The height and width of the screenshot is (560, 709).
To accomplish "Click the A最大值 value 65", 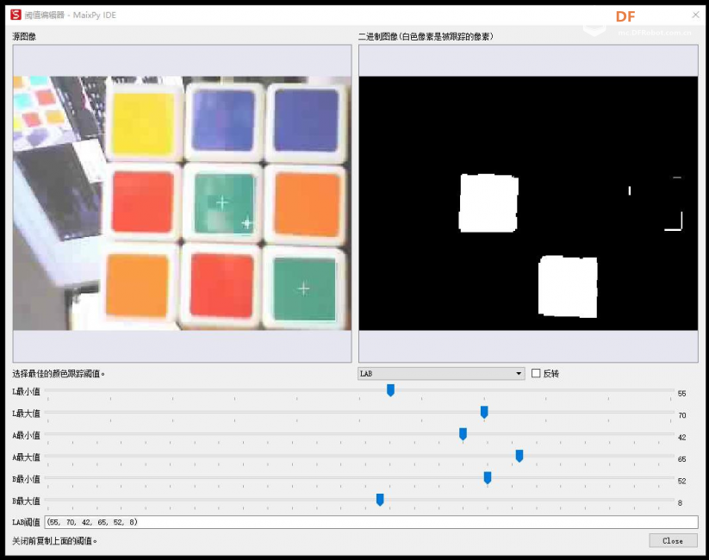I will point(682,459).
